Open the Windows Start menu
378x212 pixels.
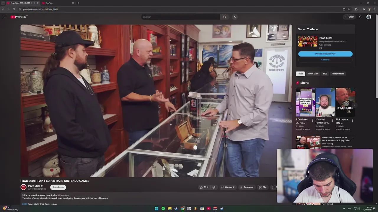tap(157, 208)
